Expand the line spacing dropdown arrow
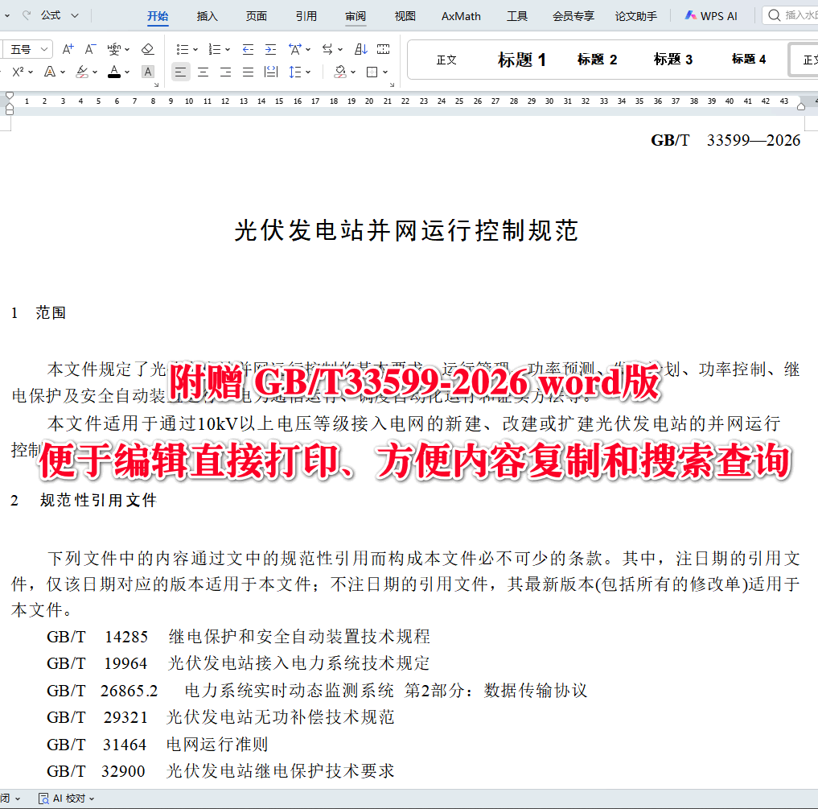 pyautogui.click(x=308, y=72)
